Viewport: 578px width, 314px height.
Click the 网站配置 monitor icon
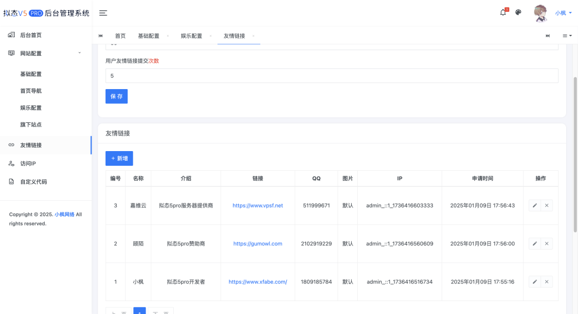tap(11, 53)
